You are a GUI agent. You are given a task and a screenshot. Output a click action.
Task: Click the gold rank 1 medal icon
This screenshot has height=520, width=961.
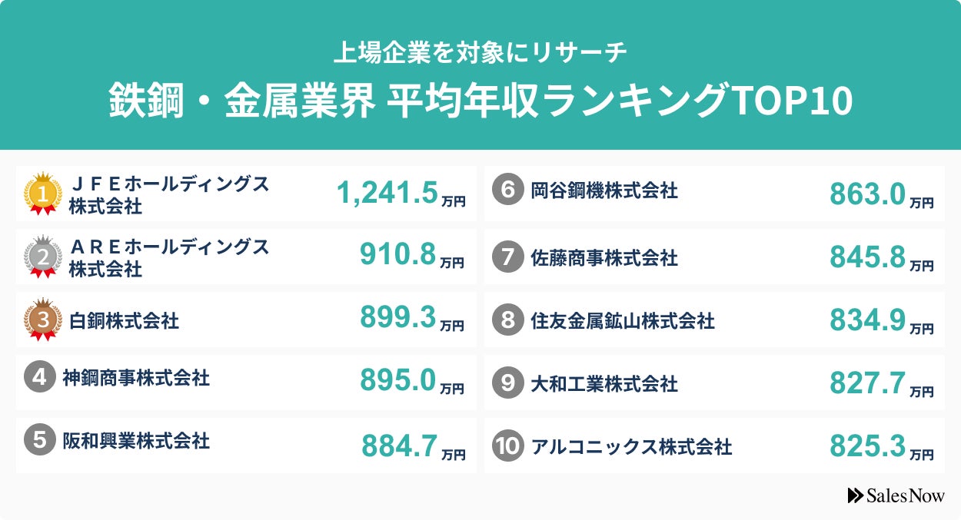point(43,194)
